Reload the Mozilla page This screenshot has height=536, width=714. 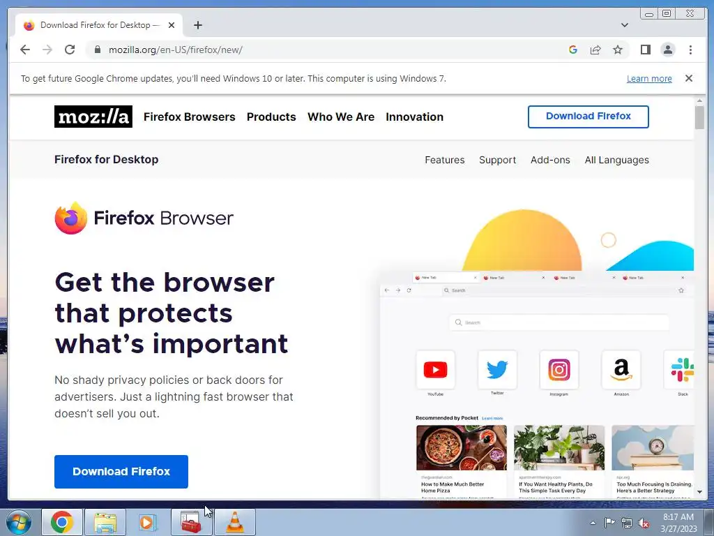(70, 50)
